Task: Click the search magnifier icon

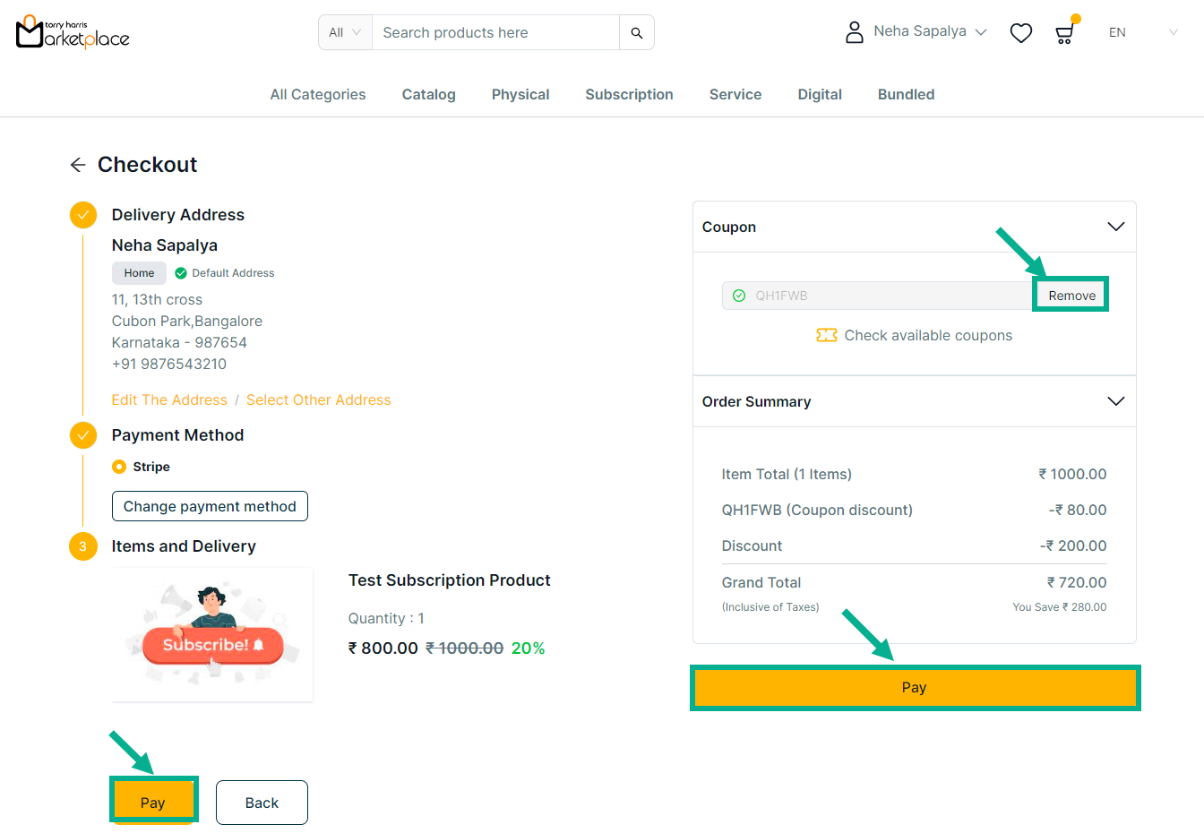Action: [x=636, y=33]
